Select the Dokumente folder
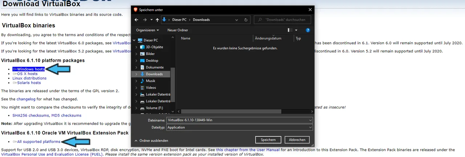465x157 pixels. tap(155, 67)
